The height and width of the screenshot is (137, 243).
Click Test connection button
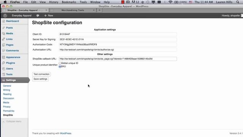tap(41, 74)
